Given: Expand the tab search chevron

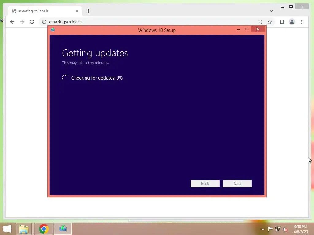Looking at the screenshot, I should click(x=271, y=11).
